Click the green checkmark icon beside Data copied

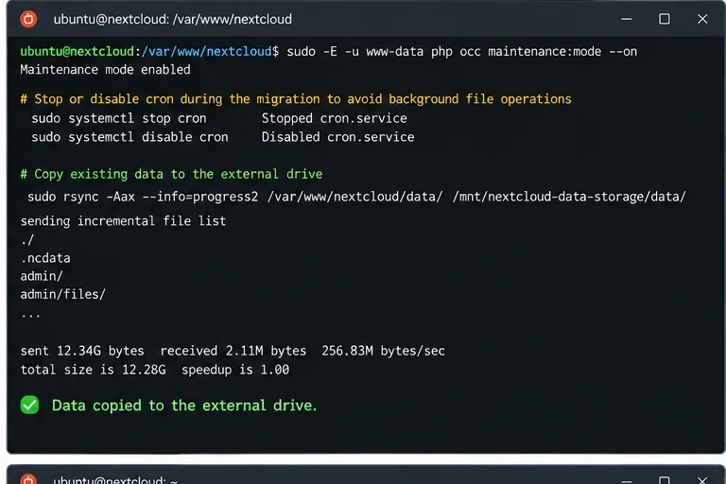[29, 406]
